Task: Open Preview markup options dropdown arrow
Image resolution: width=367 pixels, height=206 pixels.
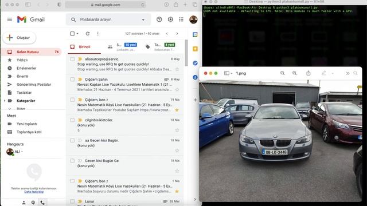Action: click(333, 74)
